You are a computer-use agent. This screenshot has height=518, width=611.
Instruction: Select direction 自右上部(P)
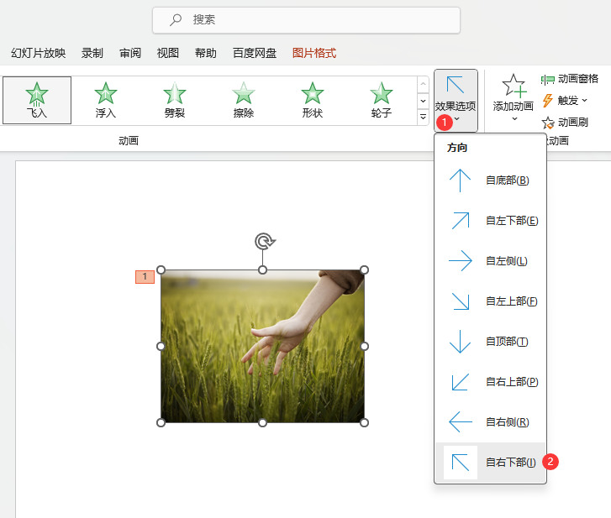click(490, 382)
